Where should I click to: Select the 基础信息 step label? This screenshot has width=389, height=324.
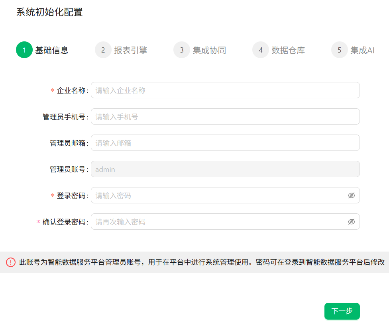[52, 50]
